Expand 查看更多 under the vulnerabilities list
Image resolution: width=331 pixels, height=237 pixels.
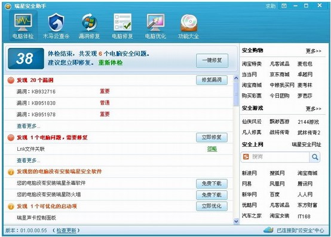tap(28, 126)
